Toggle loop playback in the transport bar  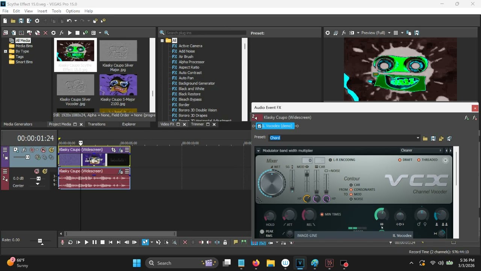point(70,242)
